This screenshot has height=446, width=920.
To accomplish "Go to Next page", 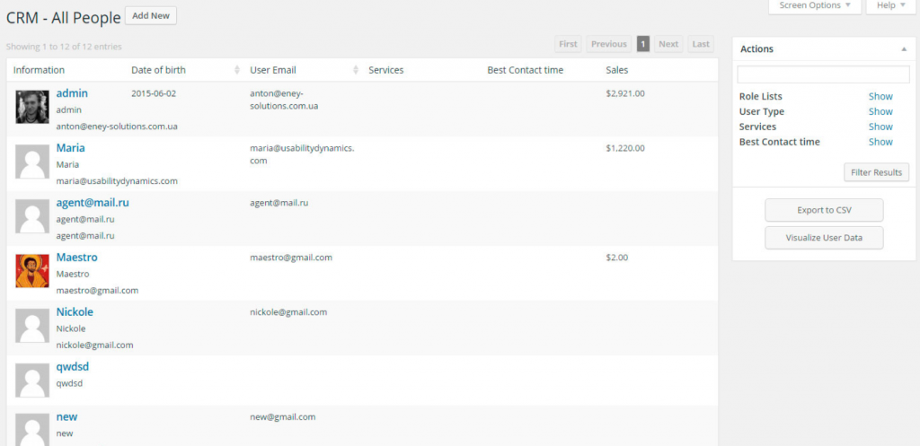I will (668, 44).
